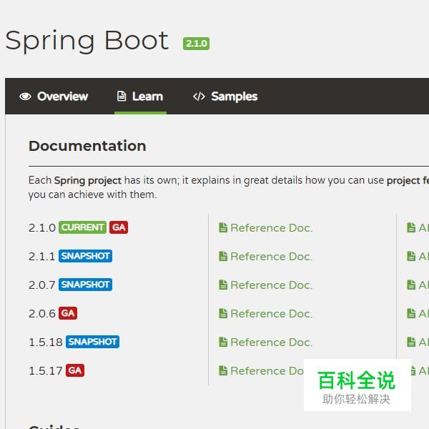This screenshot has height=429, width=429.
Task: Click the document icon on Learn tab
Action: point(122,97)
